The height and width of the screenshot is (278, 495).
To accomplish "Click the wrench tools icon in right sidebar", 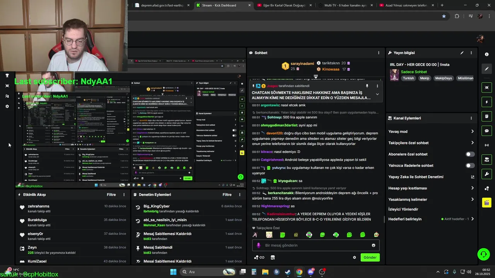I will point(487,174).
